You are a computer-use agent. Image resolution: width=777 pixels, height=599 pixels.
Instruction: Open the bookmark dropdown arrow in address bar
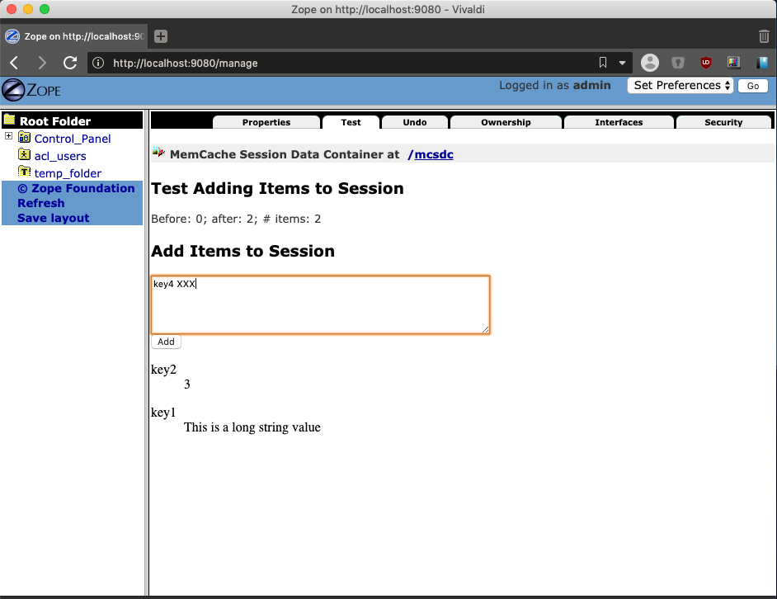[622, 63]
